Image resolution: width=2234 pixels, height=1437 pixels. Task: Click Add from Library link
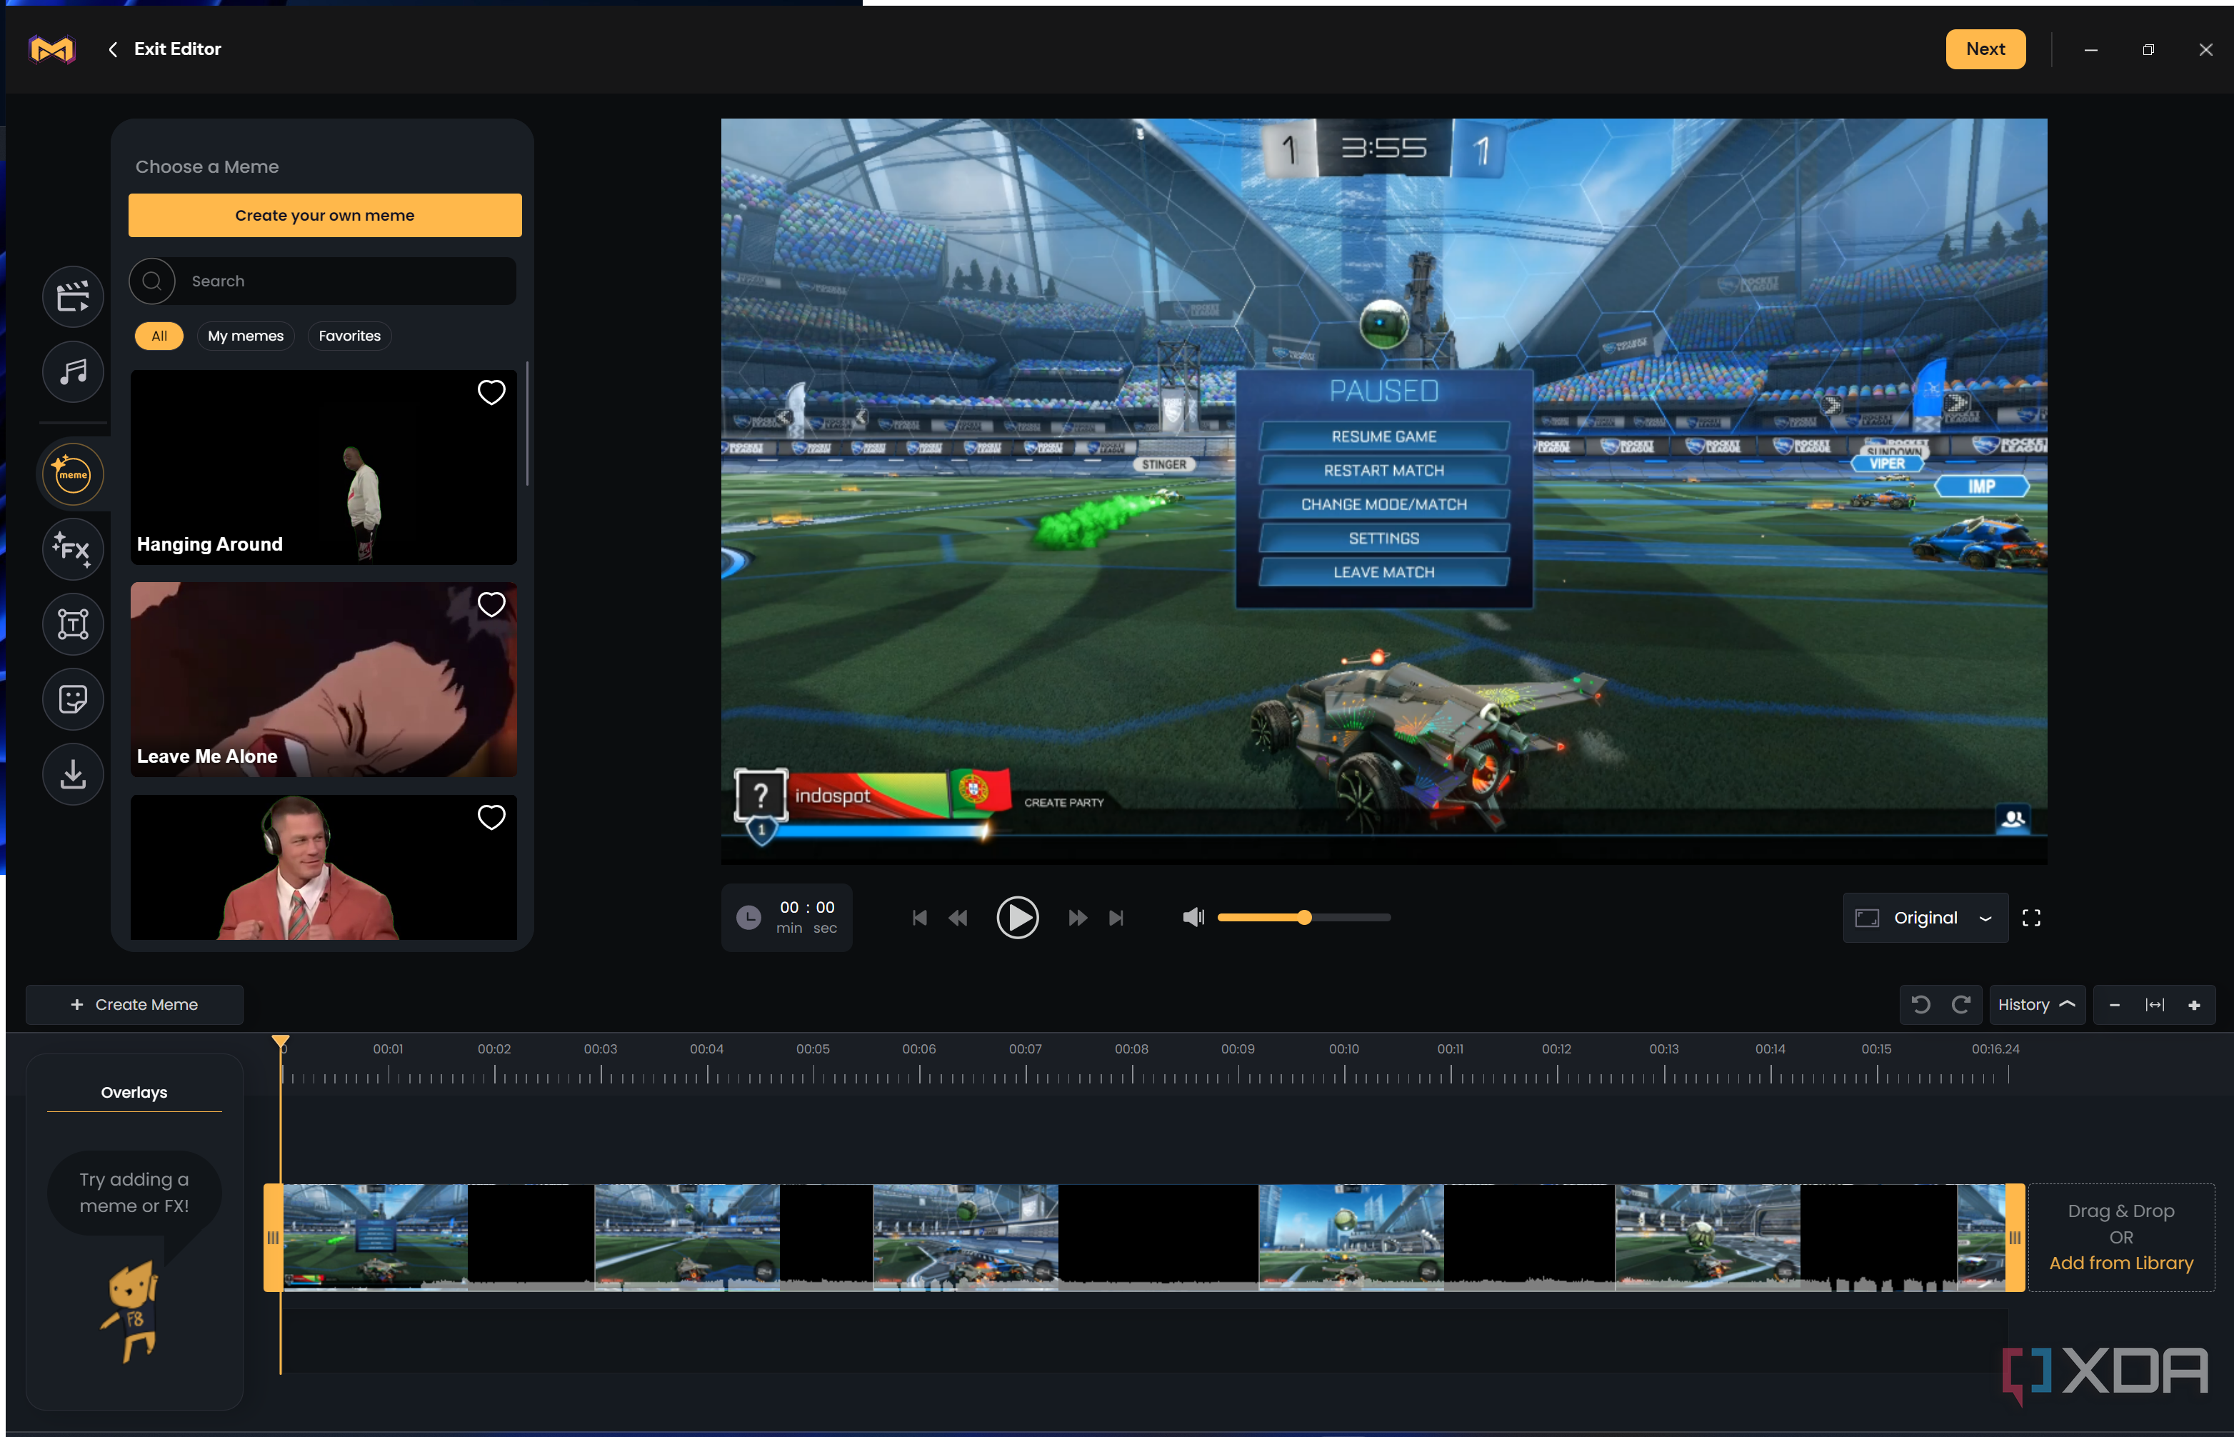pyautogui.click(x=2121, y=1263)
